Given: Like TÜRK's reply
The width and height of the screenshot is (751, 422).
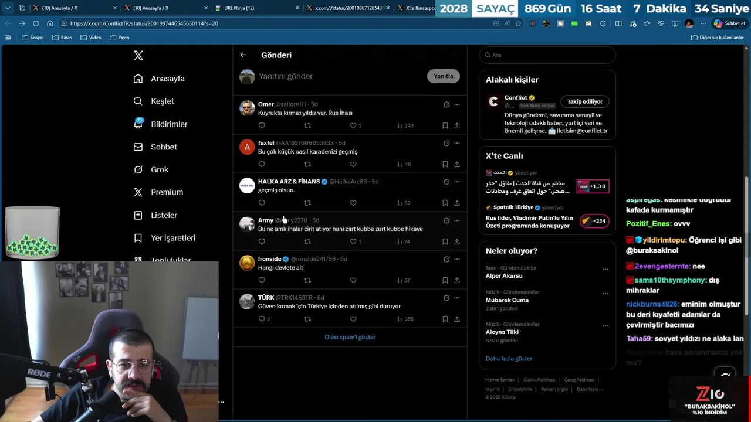Looking at the screenshot, I should coord(353,319).
